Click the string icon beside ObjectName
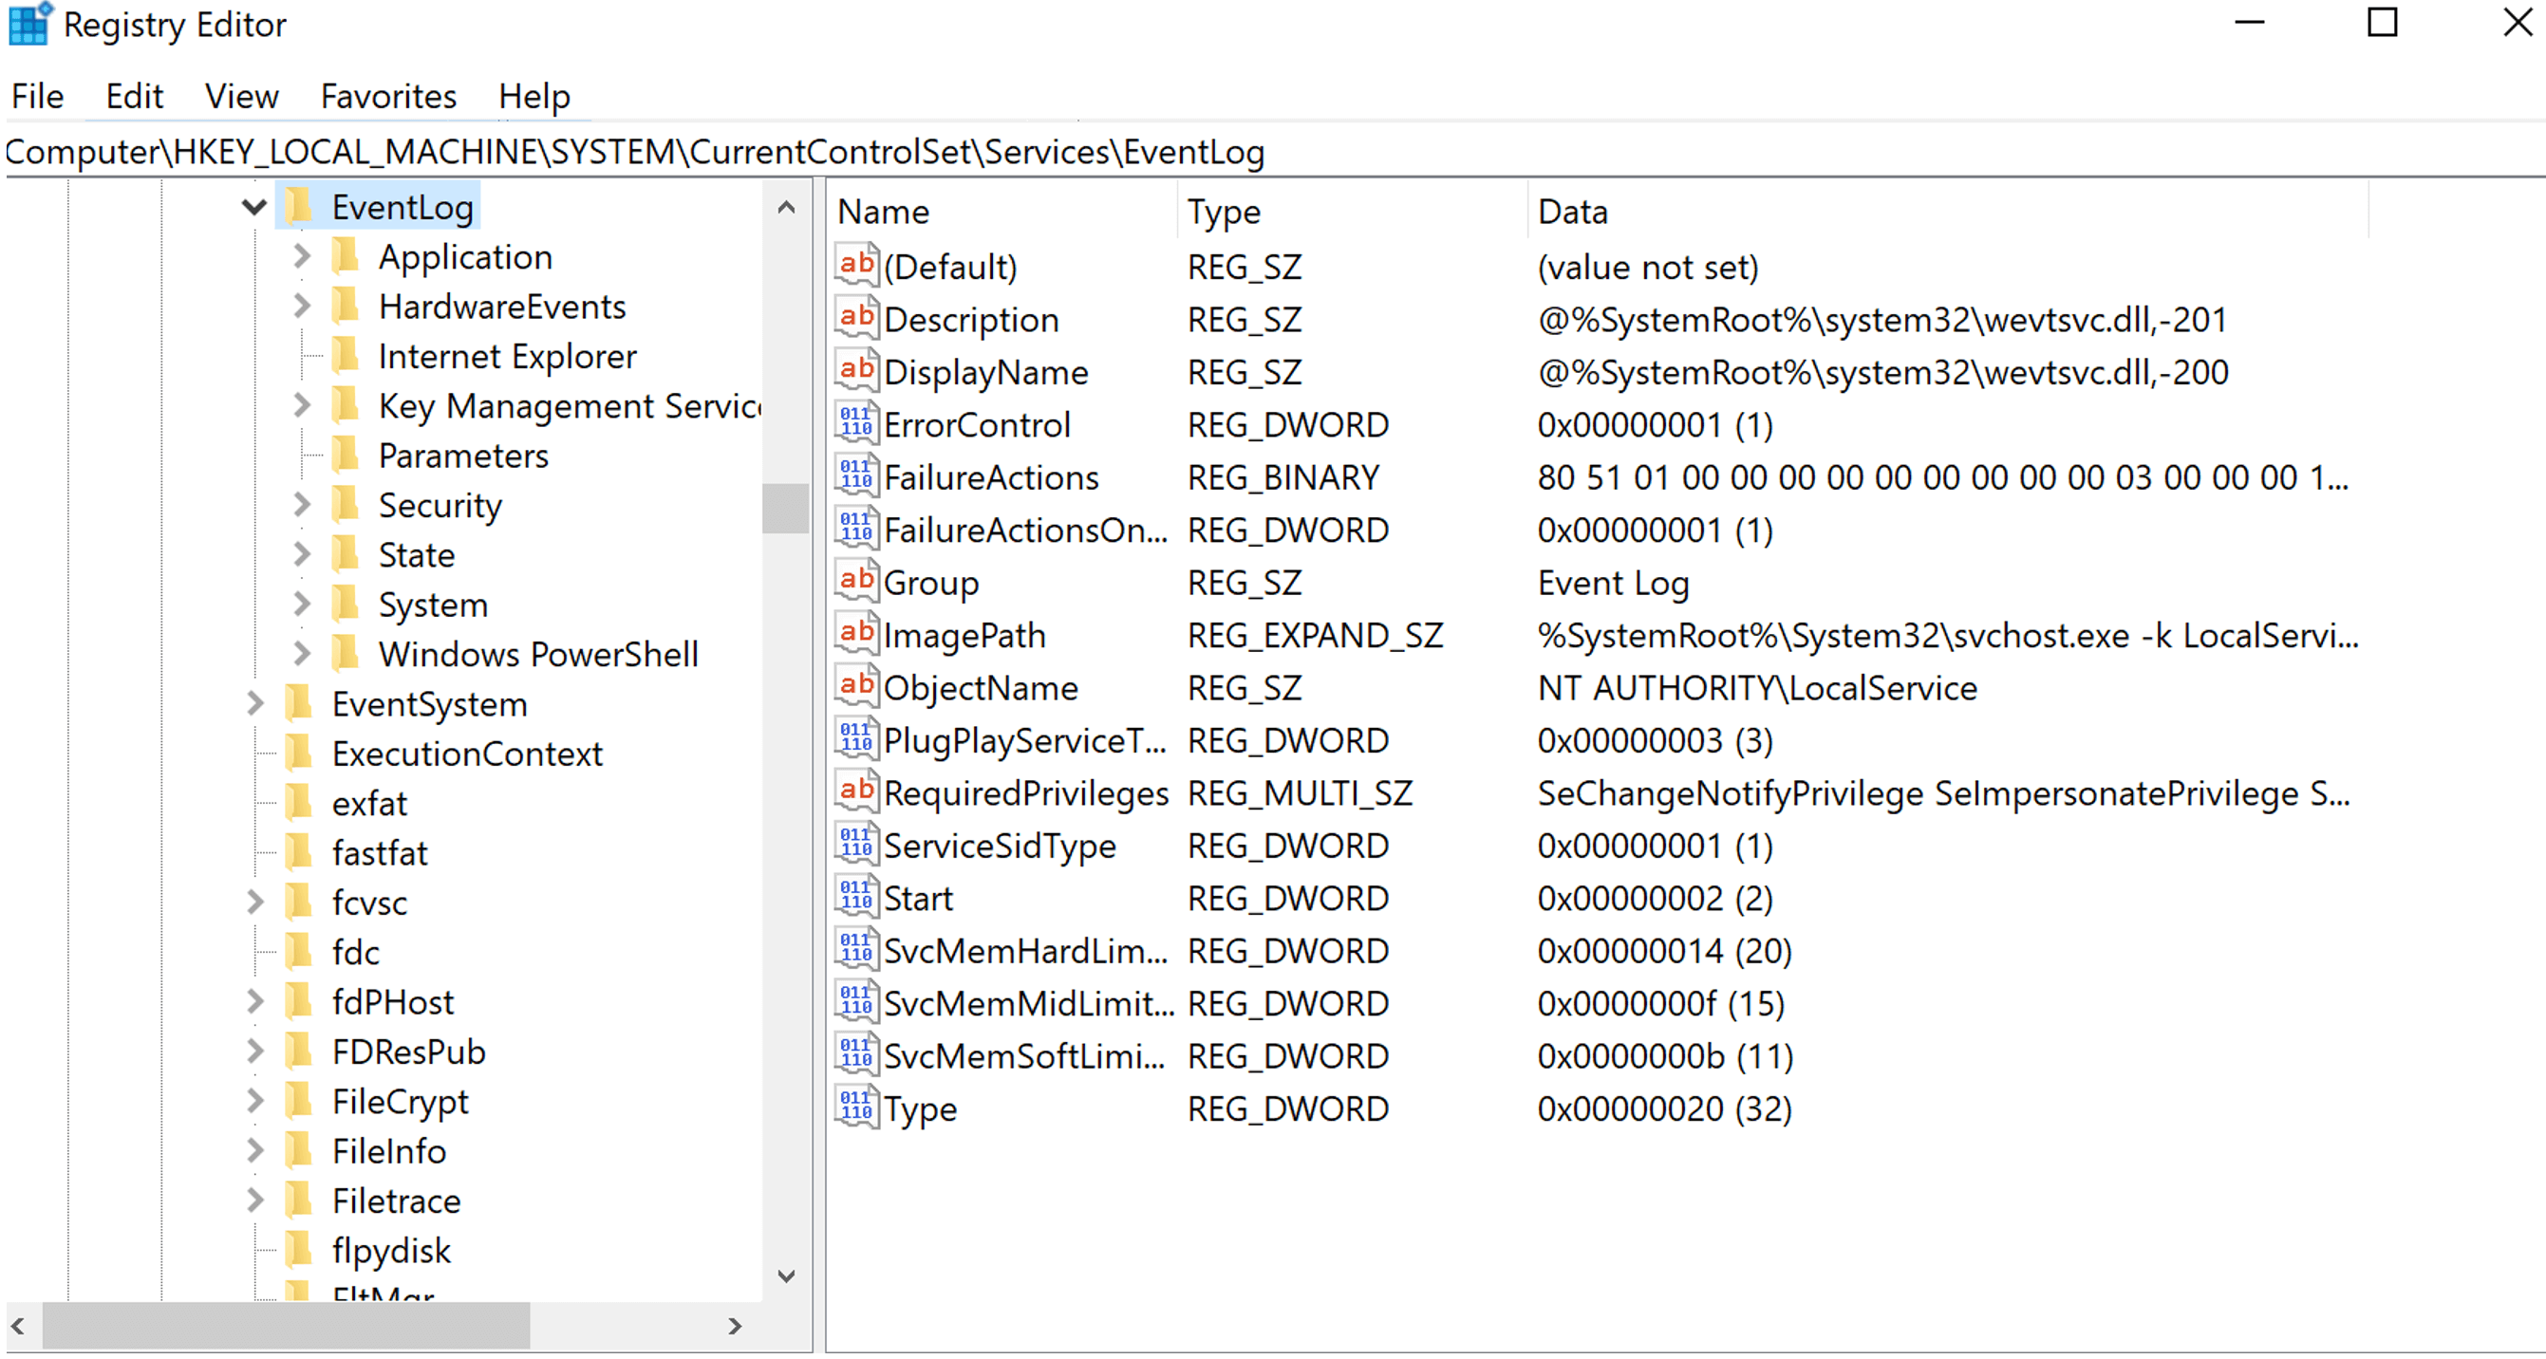This screenshot has width=2546, height=1359. (856, 686)
